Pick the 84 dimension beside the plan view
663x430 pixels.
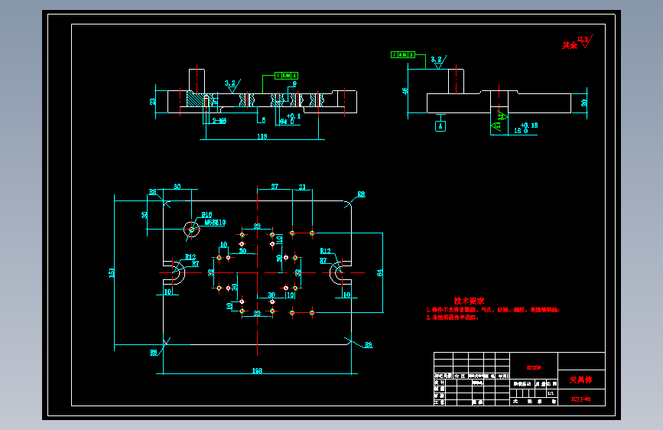379,272
